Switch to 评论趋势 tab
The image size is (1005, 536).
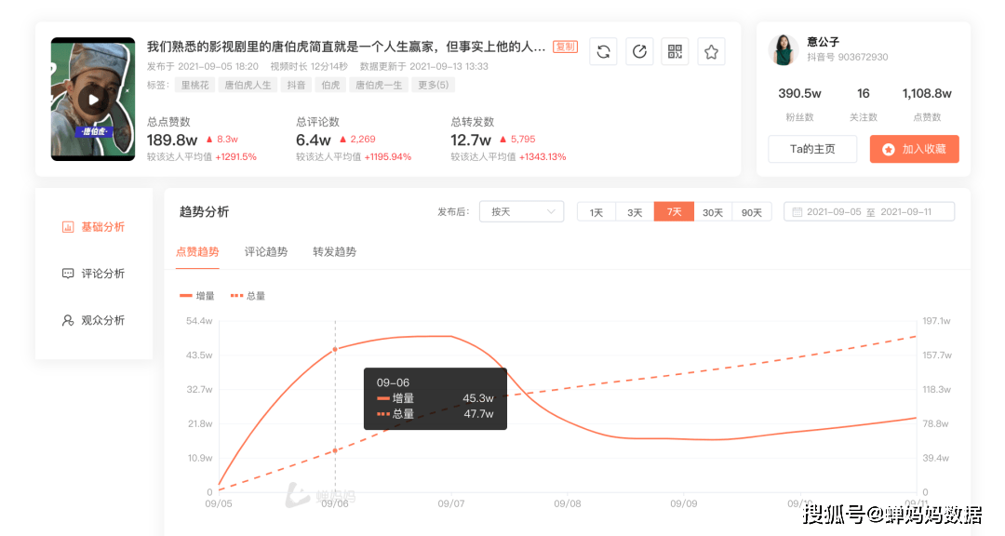(x=266, y=252)
